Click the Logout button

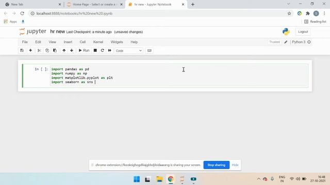click(x=303, y=32)
